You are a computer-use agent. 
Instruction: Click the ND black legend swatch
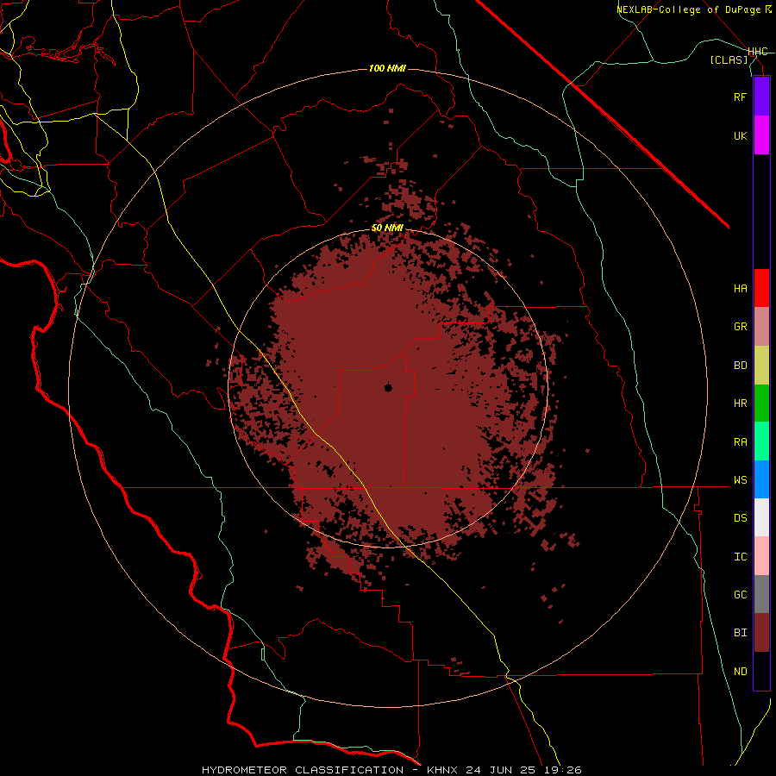point(761,671)
